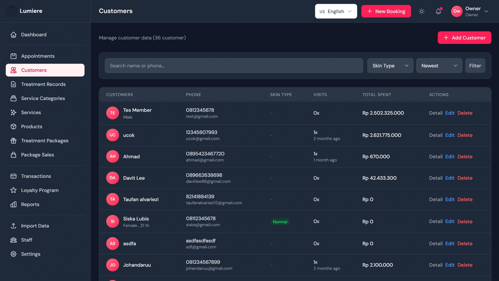The height and width of the screenshot is (281, 499).
Task: Edit the asdfa customer row
Action: (450, 244)
